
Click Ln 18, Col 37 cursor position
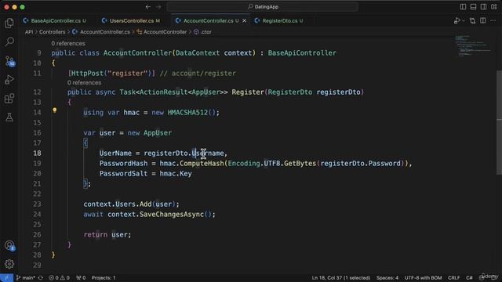click(x=341, y=278)
